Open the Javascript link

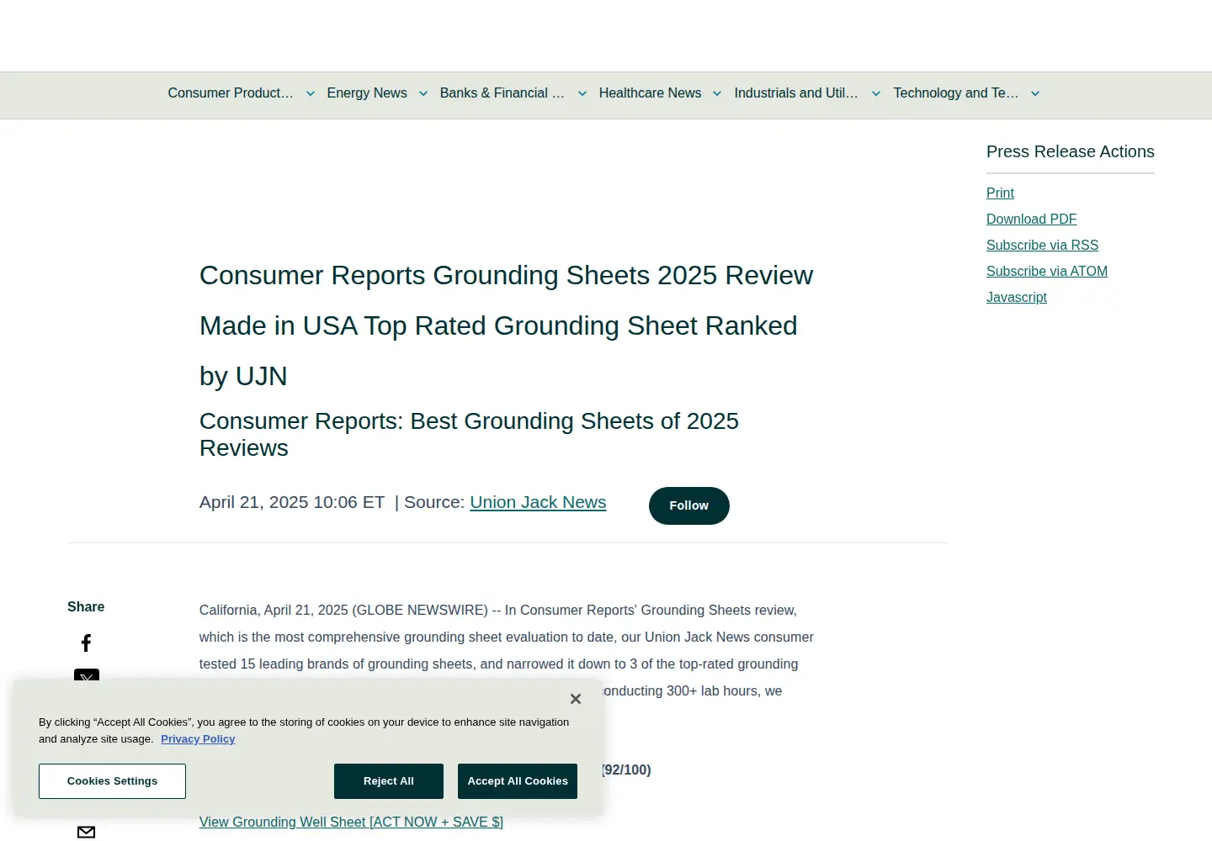pos(1017,298)
